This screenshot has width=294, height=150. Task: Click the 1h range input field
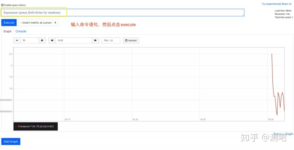pyautogui.click(x=29, y=40)
